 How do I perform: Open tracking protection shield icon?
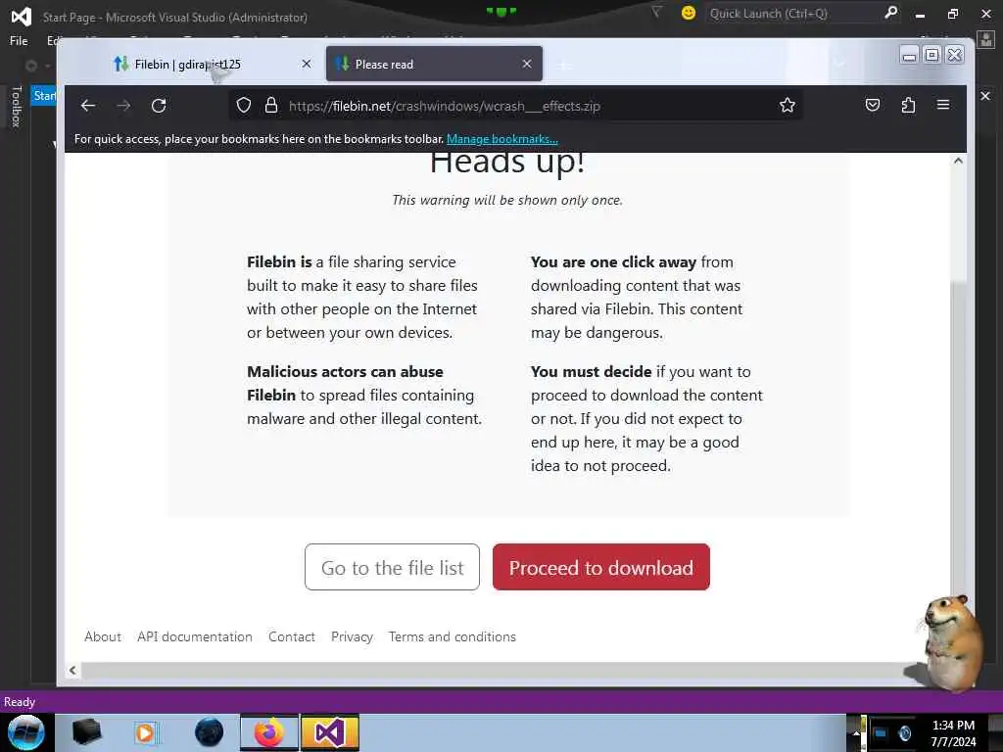244,106
